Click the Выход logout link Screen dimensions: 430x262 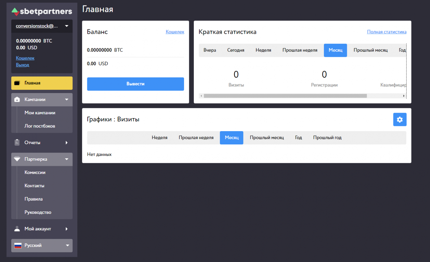point(22,65)
